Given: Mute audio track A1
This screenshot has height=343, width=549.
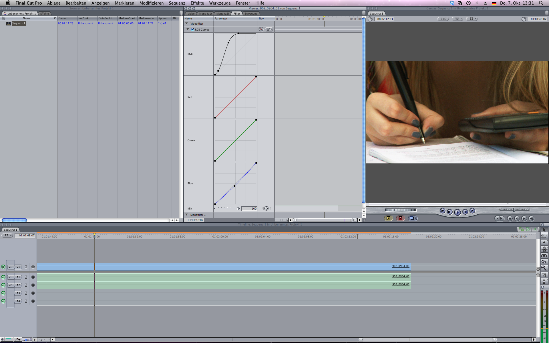Looking at the screenshot, I should pyautogui.click(x=3, y=277).
